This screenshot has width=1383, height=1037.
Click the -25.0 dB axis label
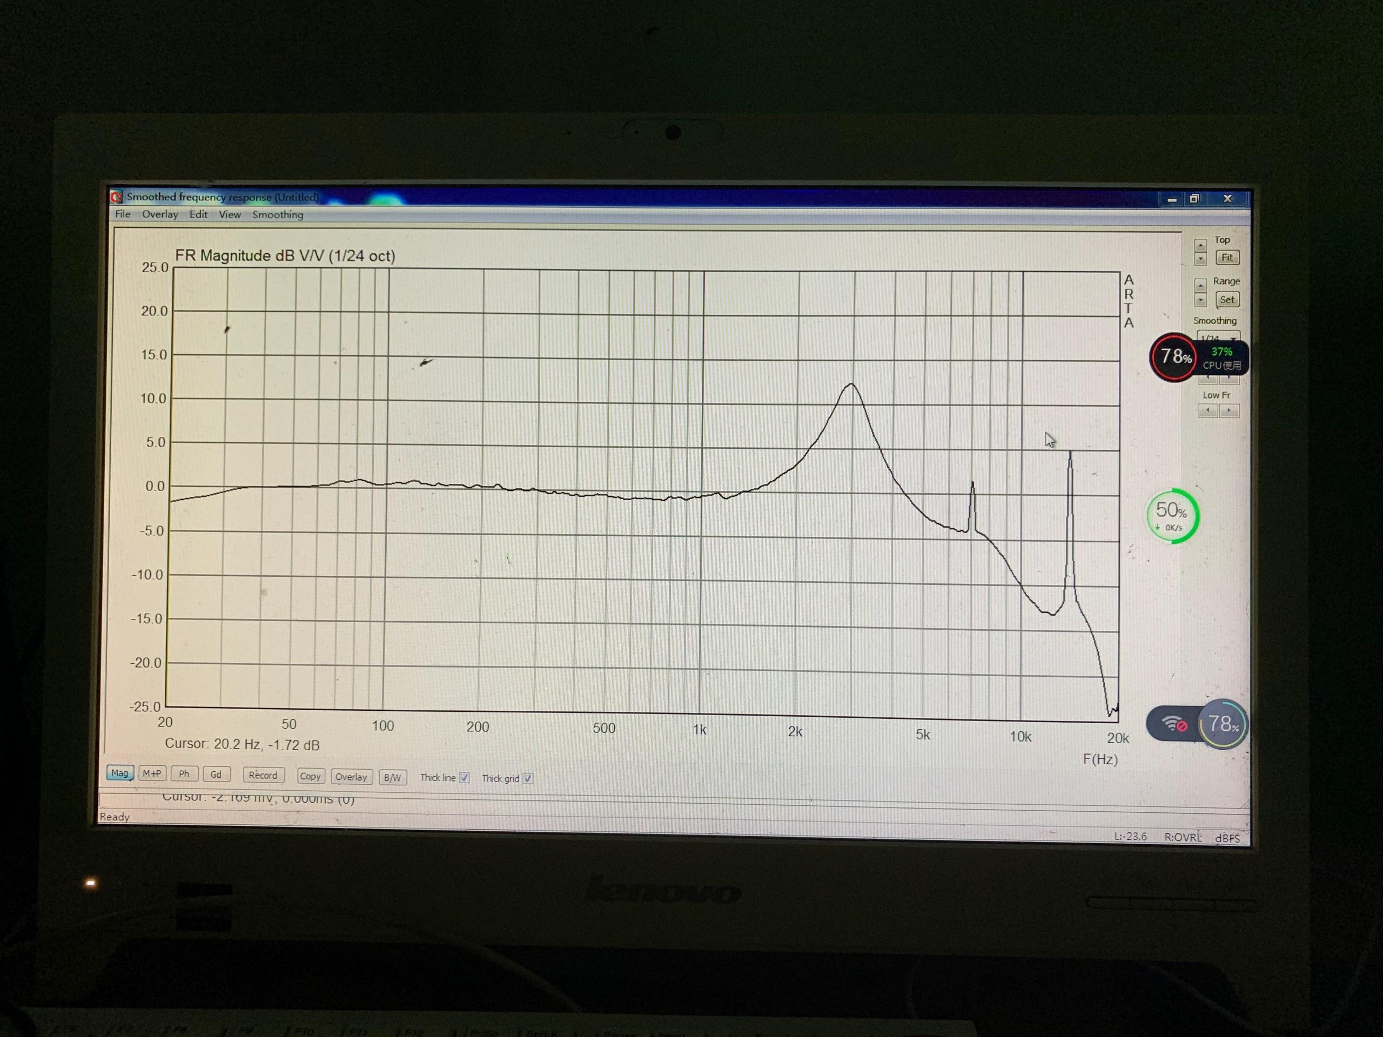(x=144, y=706)
